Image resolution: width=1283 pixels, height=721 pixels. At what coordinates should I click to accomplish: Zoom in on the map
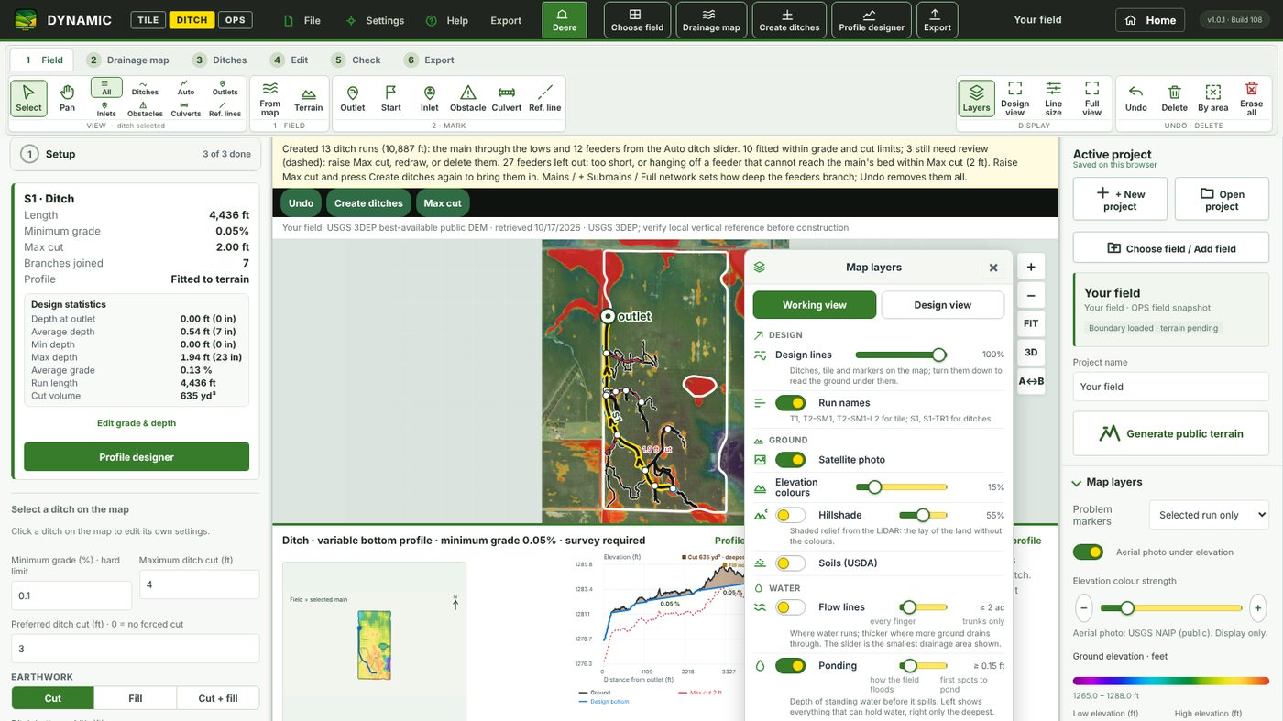click(1031, 267)
